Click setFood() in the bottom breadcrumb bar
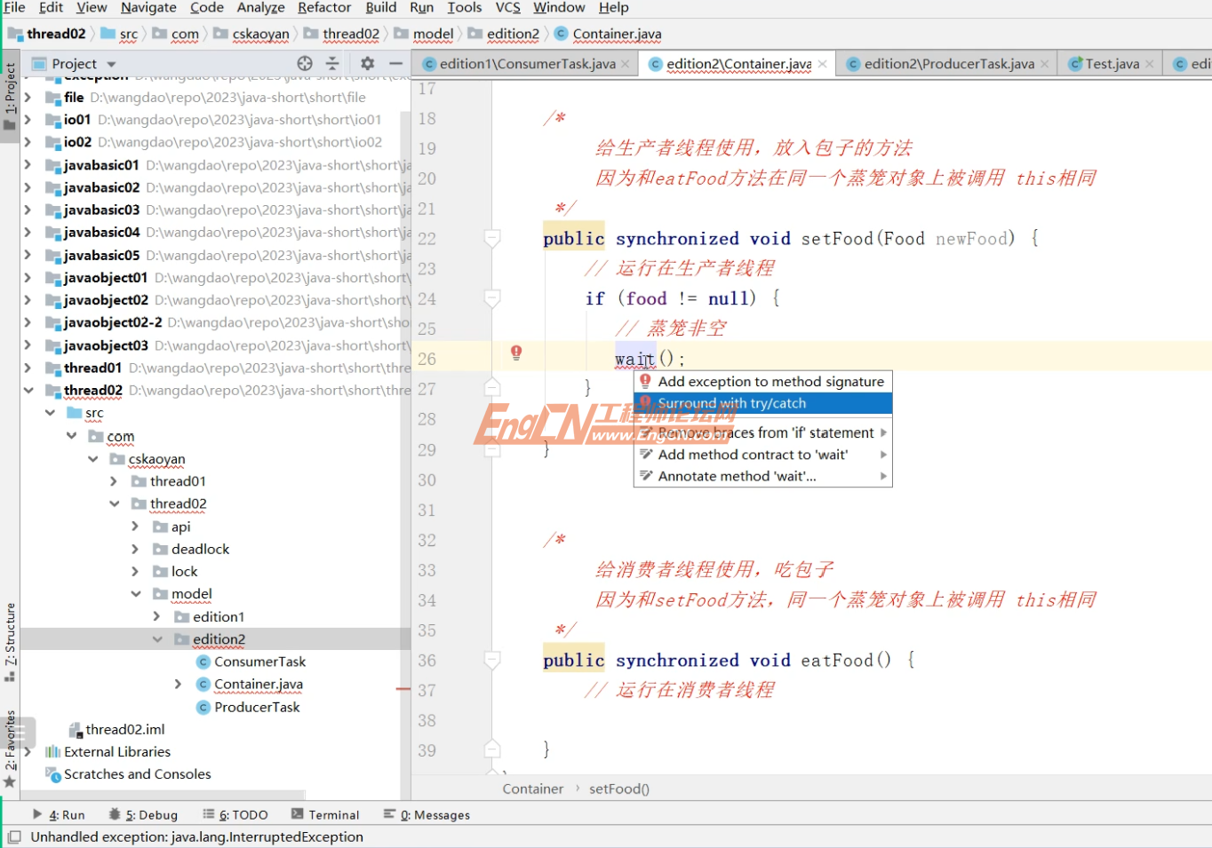Viewport: 1212px width, 848px height. point(619,789)
